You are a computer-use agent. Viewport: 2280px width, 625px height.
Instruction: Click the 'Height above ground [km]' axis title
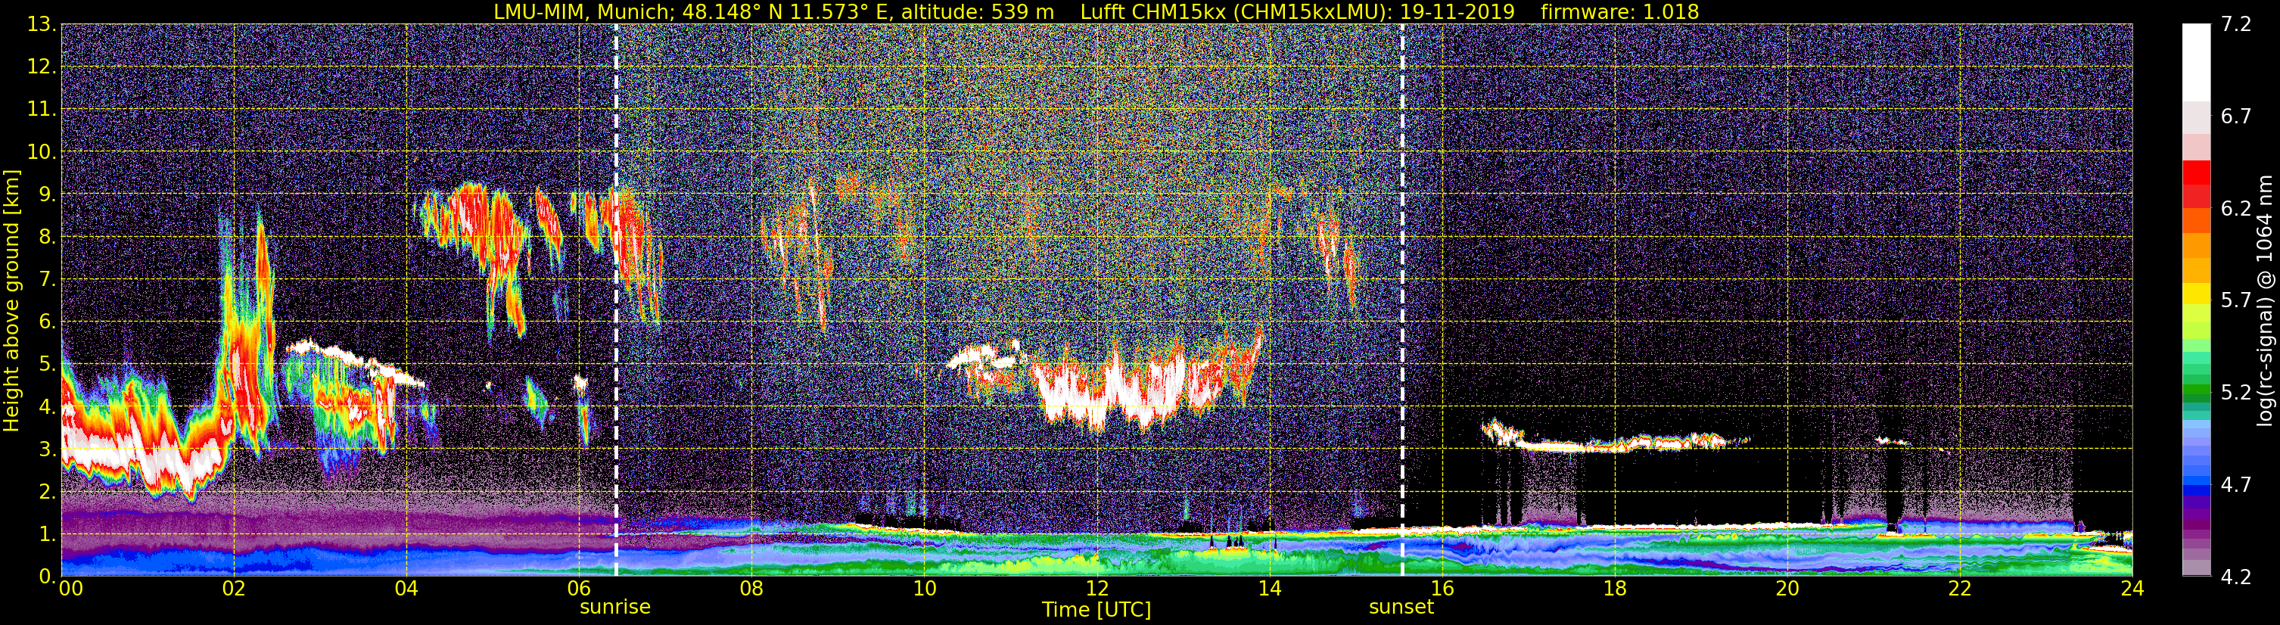[x=11, y=301]
